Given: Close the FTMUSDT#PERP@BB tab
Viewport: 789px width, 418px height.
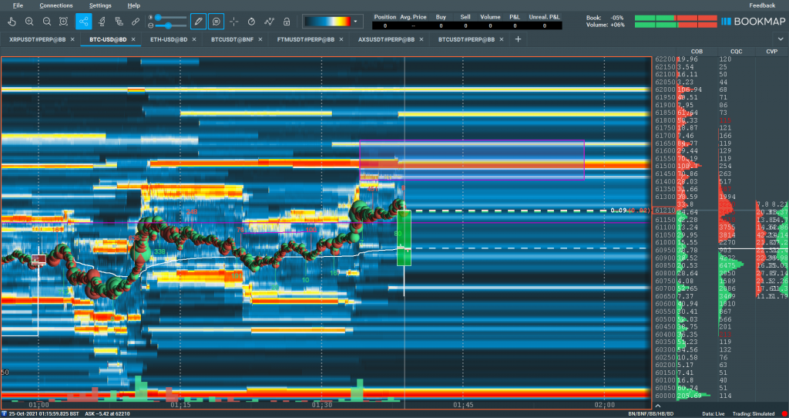Looking at the screenshot, I should (x=341, y=39).
